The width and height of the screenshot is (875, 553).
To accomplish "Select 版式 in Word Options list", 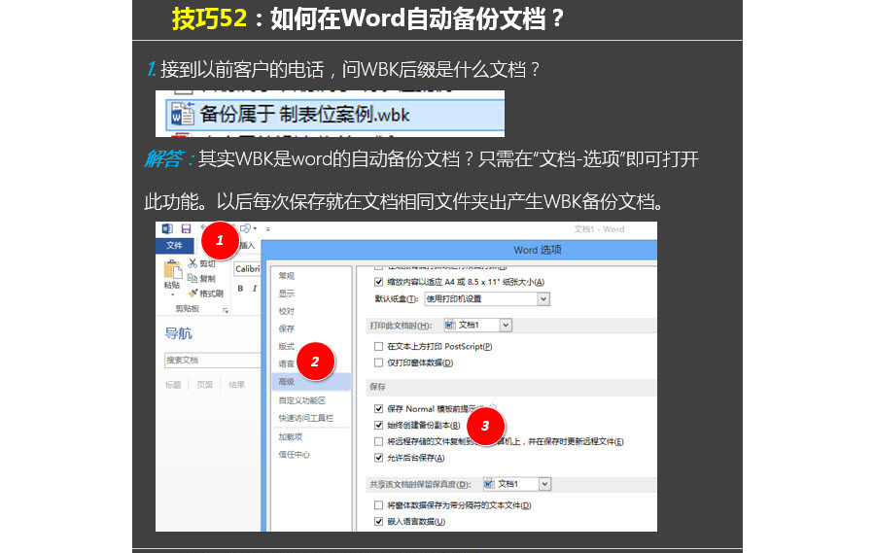I will pos(286,347).
